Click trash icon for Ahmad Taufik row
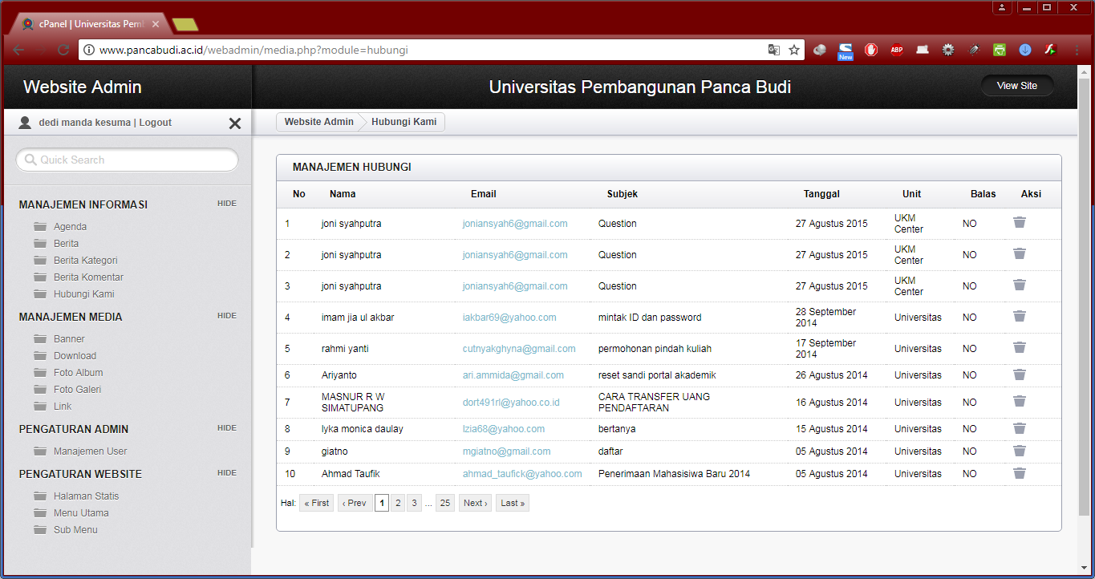 tap(1019, 474)
